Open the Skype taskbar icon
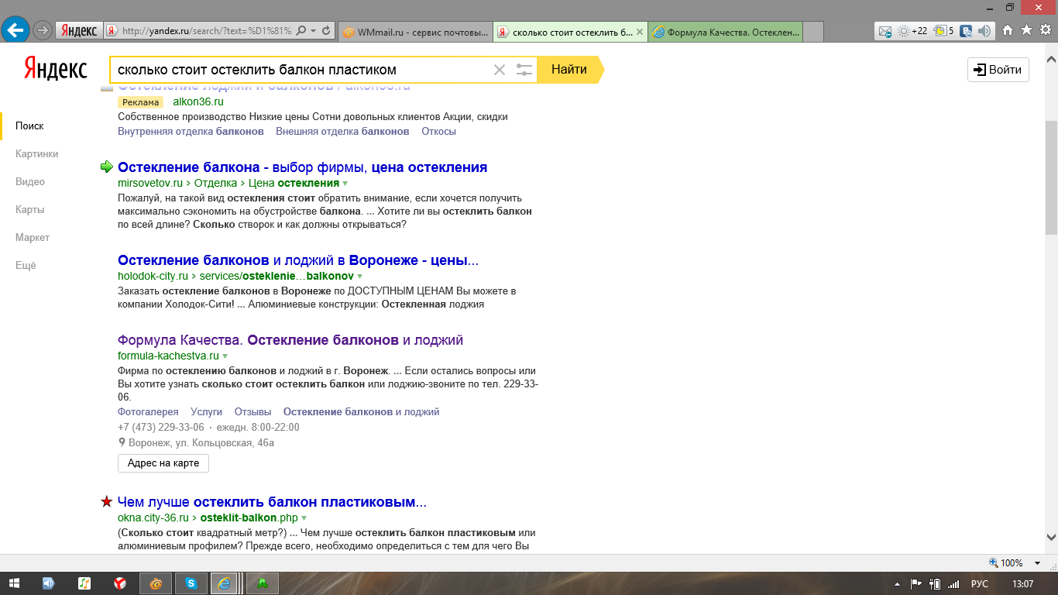This screenshot has height=595, width=1058. click(x=190, y=583)
